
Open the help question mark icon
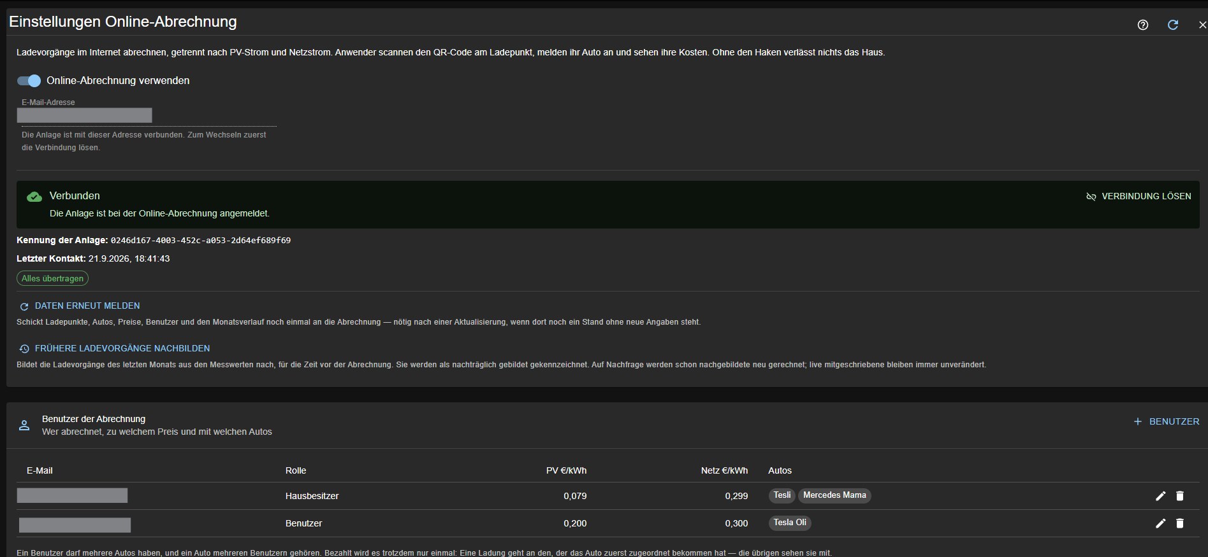point(1143,25)
